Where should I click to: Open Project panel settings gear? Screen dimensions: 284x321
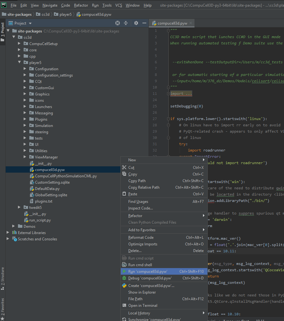click(136, 23)
